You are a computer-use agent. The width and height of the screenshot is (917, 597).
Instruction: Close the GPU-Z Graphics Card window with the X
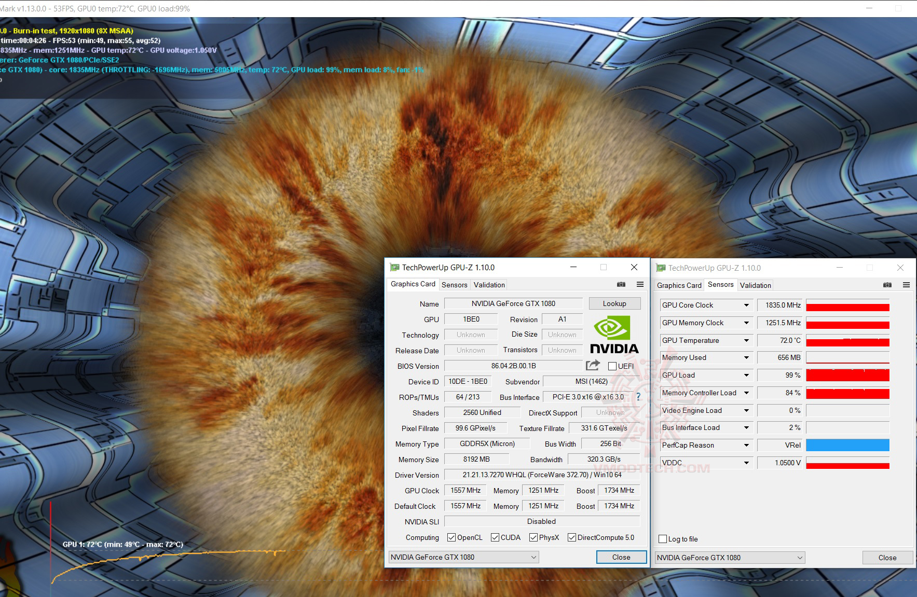[x=634, y=267]
